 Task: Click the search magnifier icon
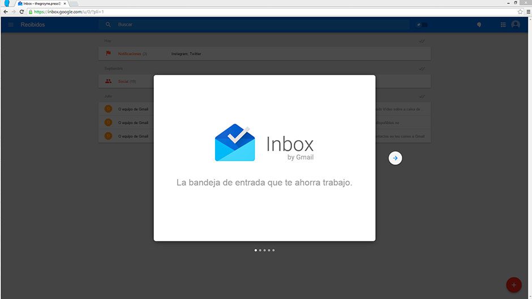[108, 25]
